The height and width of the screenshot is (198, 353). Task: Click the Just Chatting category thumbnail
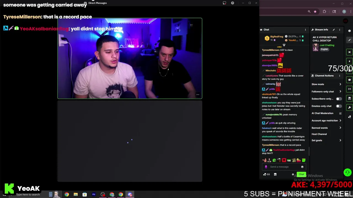(315, 47)
